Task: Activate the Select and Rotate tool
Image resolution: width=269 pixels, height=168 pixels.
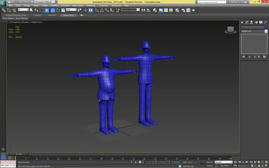Action: click(58, 10)
